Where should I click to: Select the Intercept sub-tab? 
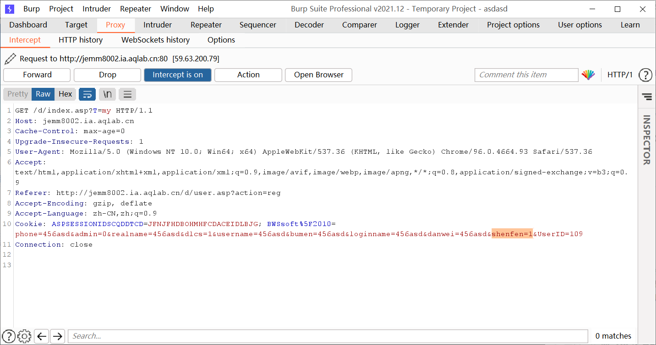coord(25,40)
